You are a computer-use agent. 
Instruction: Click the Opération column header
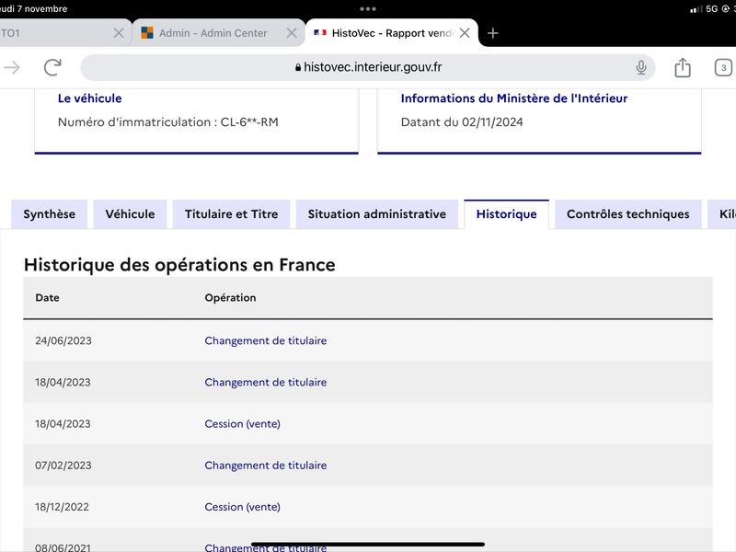click(x=231, y=297)
